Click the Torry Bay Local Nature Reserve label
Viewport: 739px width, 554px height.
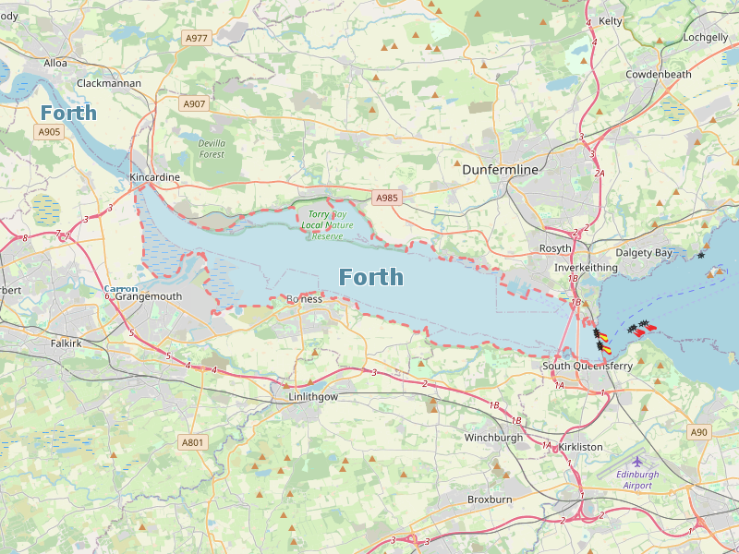328,225
